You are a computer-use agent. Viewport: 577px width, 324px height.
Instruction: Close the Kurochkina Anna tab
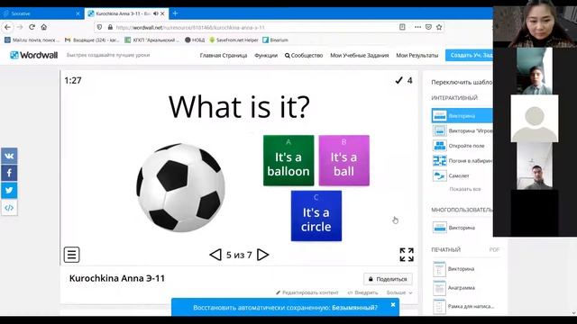[162, 13]
